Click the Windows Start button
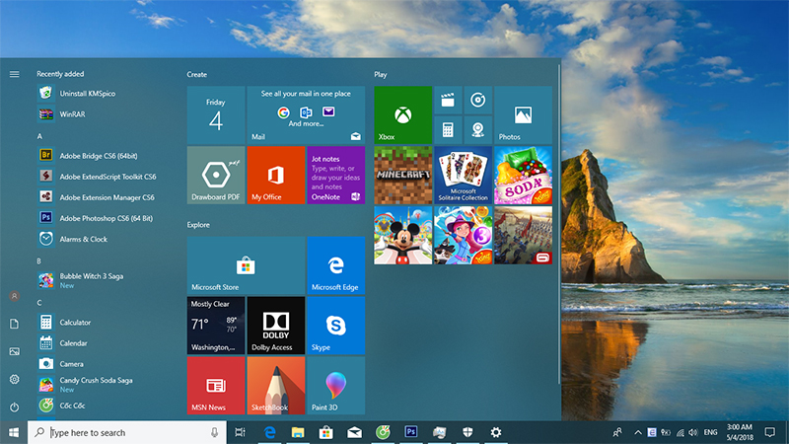 (x=14, y=432)
